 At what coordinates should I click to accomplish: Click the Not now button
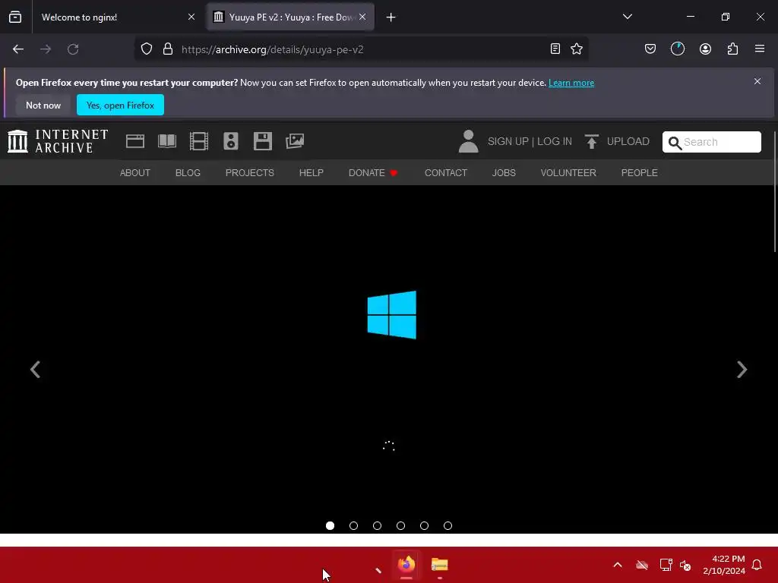pos(43,105)
